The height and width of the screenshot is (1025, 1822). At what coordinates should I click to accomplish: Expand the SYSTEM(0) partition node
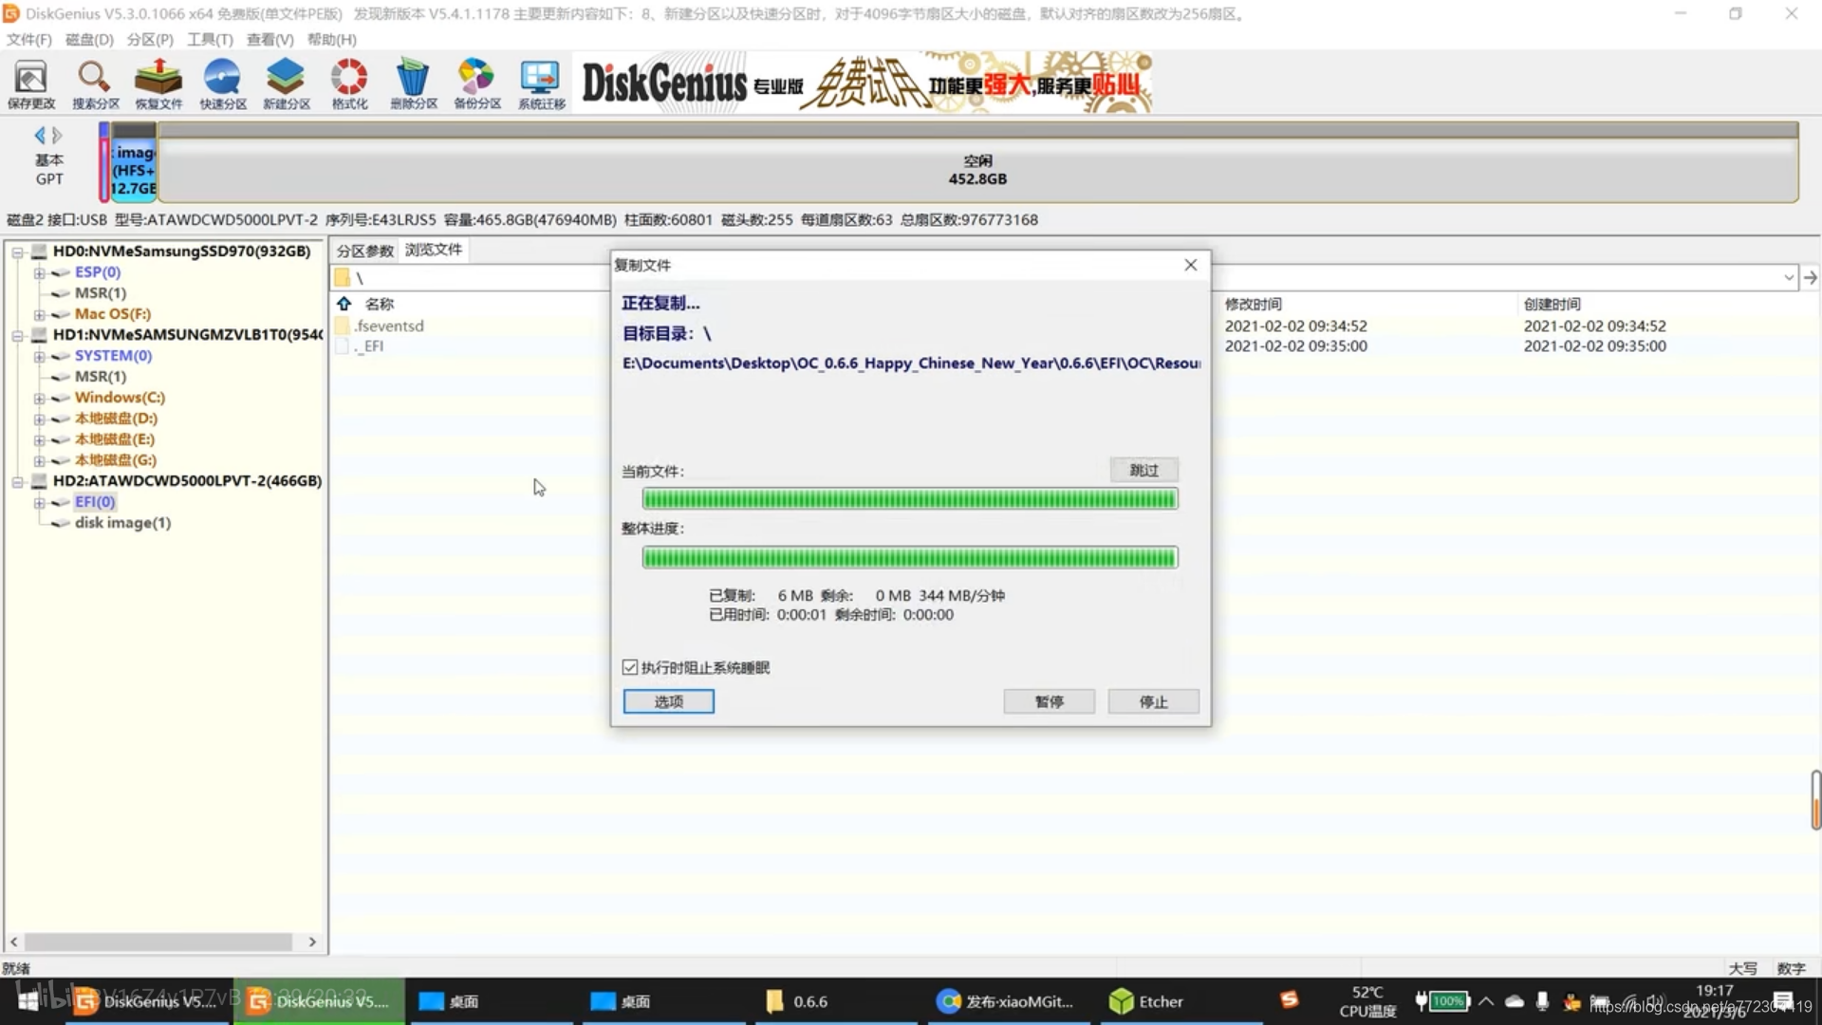click(39, 356)
